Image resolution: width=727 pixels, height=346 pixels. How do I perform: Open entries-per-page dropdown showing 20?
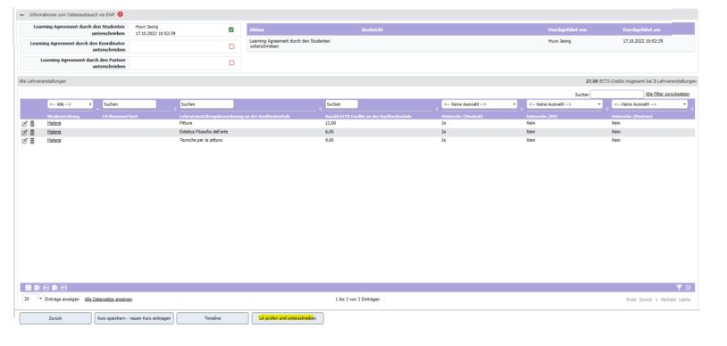[32, 300]
